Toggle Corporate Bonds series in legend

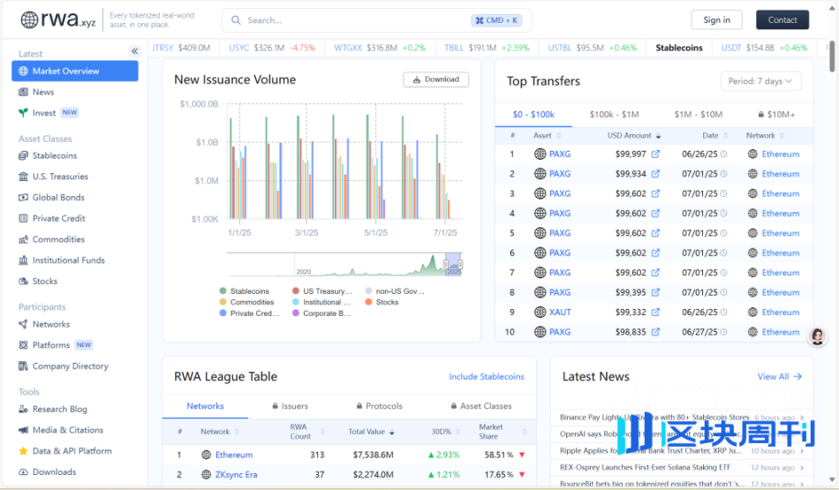pyautogui.click(x=321, y=313)
